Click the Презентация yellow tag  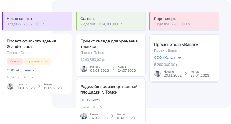coord(37,61)
